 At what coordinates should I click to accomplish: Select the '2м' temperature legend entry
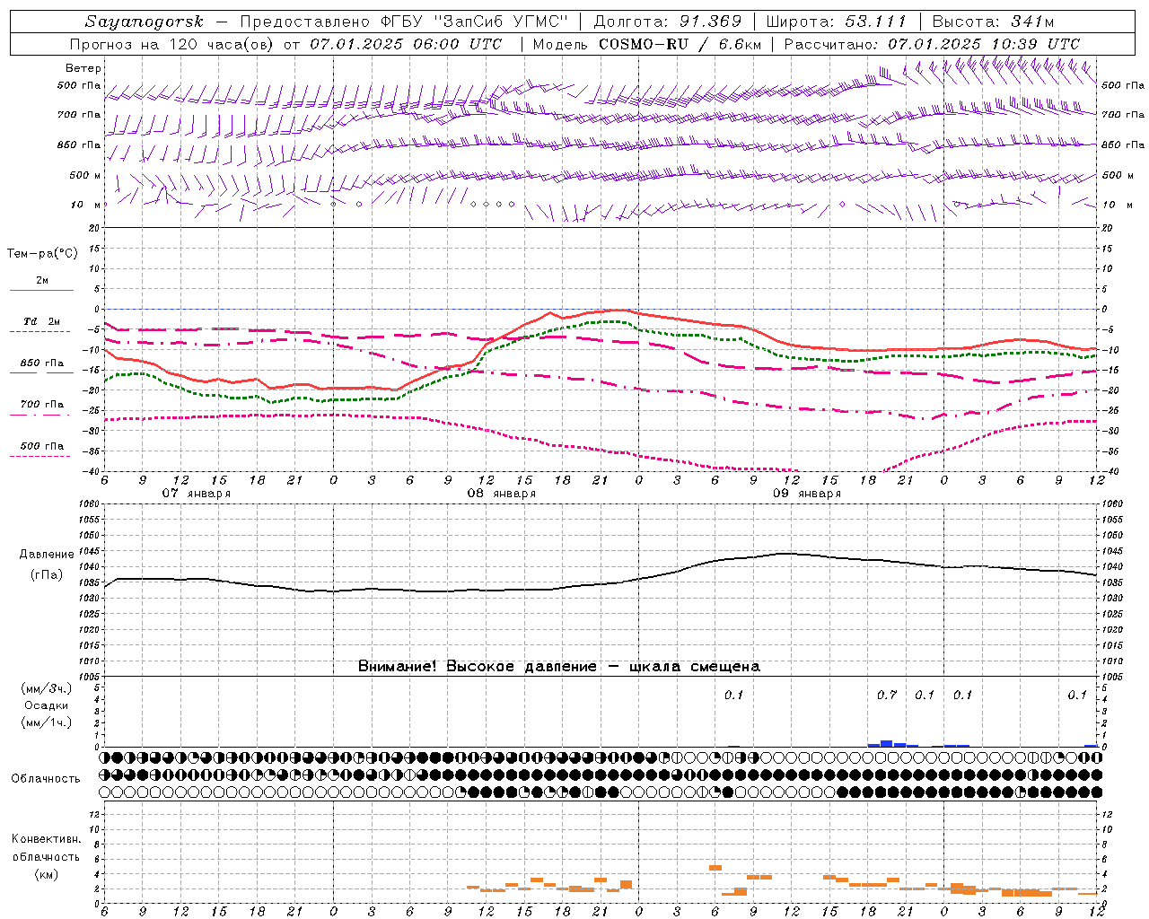click(x=42, y=281)
